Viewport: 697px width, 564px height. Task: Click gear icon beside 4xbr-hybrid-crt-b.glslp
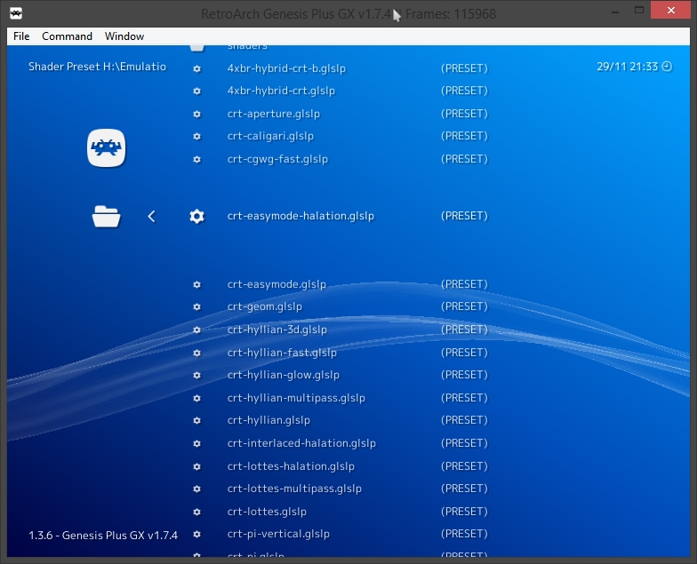click(x=197, y=69)
